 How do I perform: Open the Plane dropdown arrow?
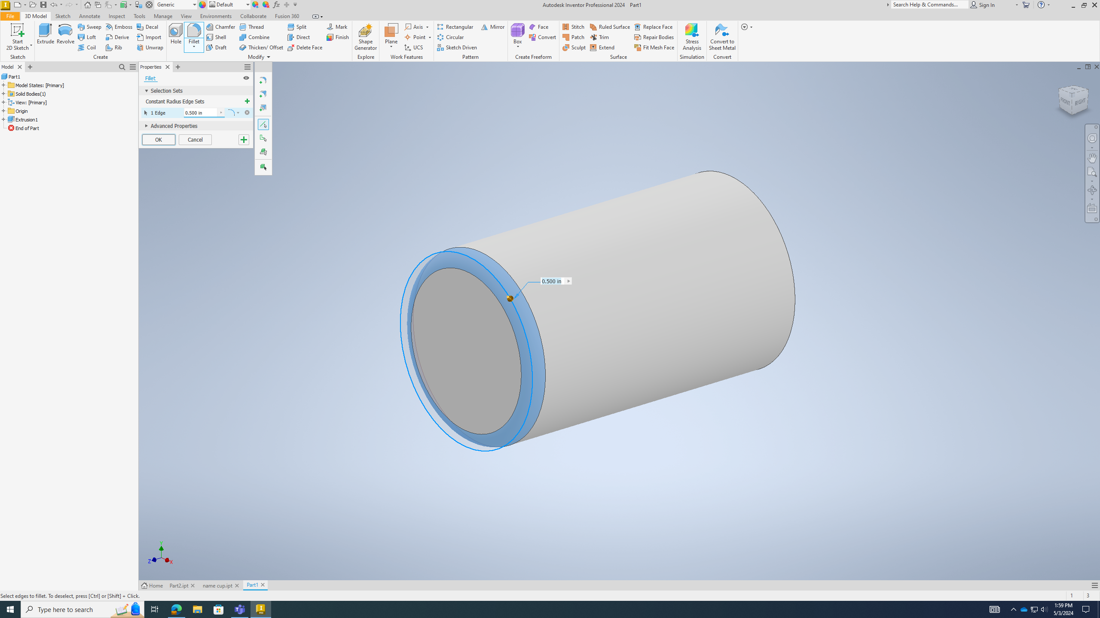tap(391, 47)
